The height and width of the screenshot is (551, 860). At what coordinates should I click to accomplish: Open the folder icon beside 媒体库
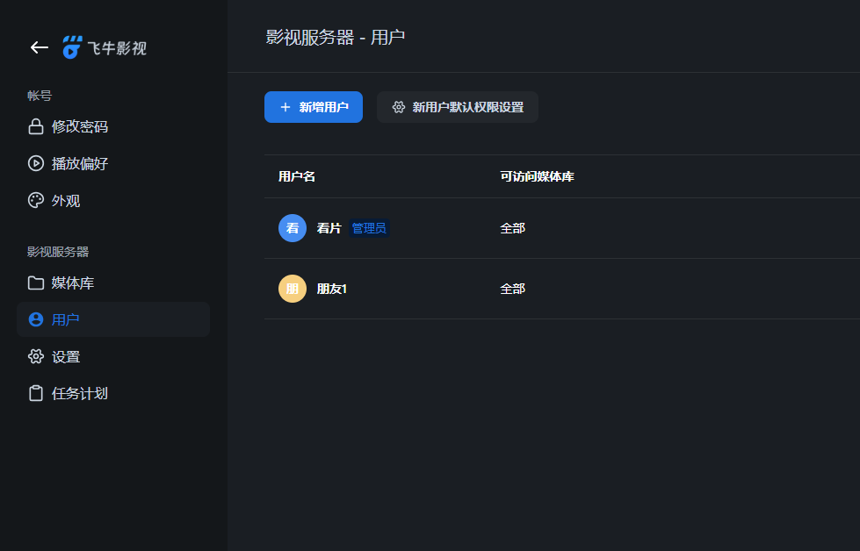35,283
